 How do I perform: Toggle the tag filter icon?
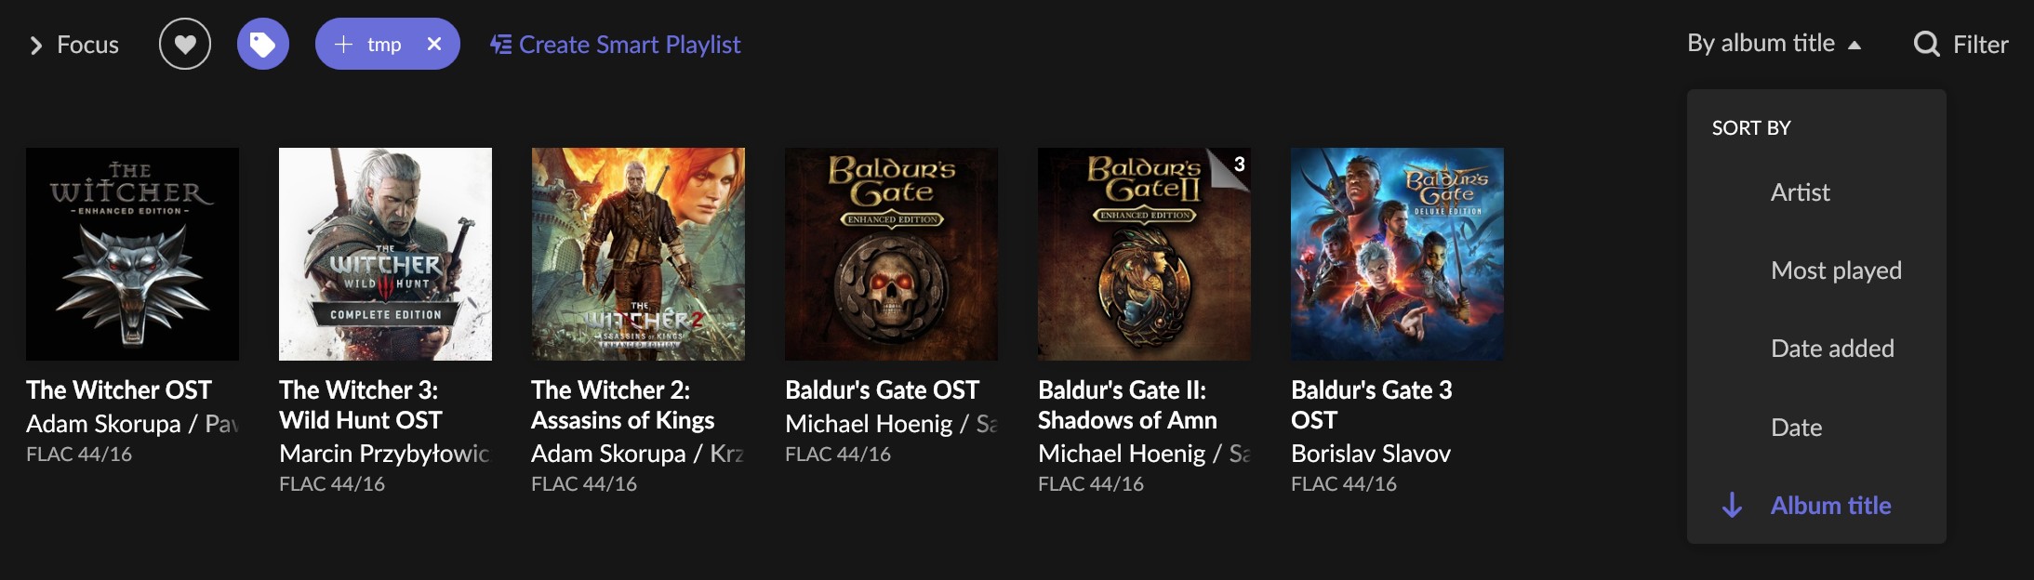point(263,44)
